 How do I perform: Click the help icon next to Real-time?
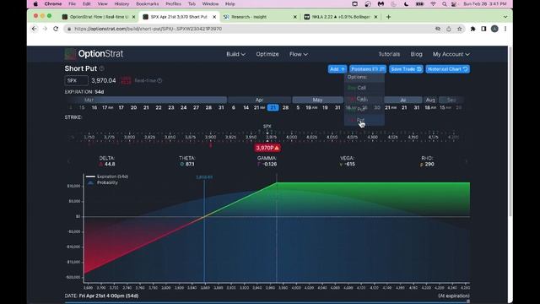coord(159,81)
